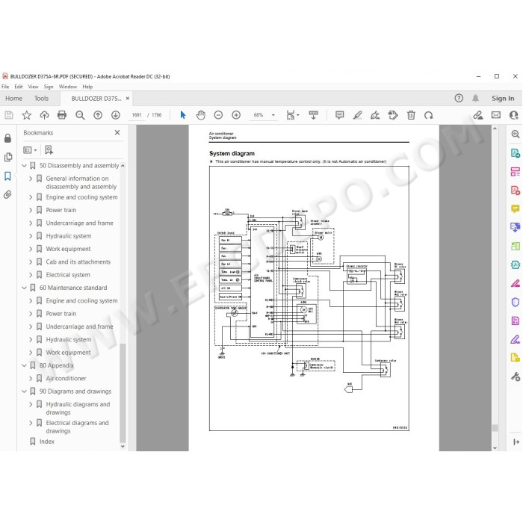The image size is (523, 523).
Task: Print the document with the printer icon
Action: coord(62,115)
